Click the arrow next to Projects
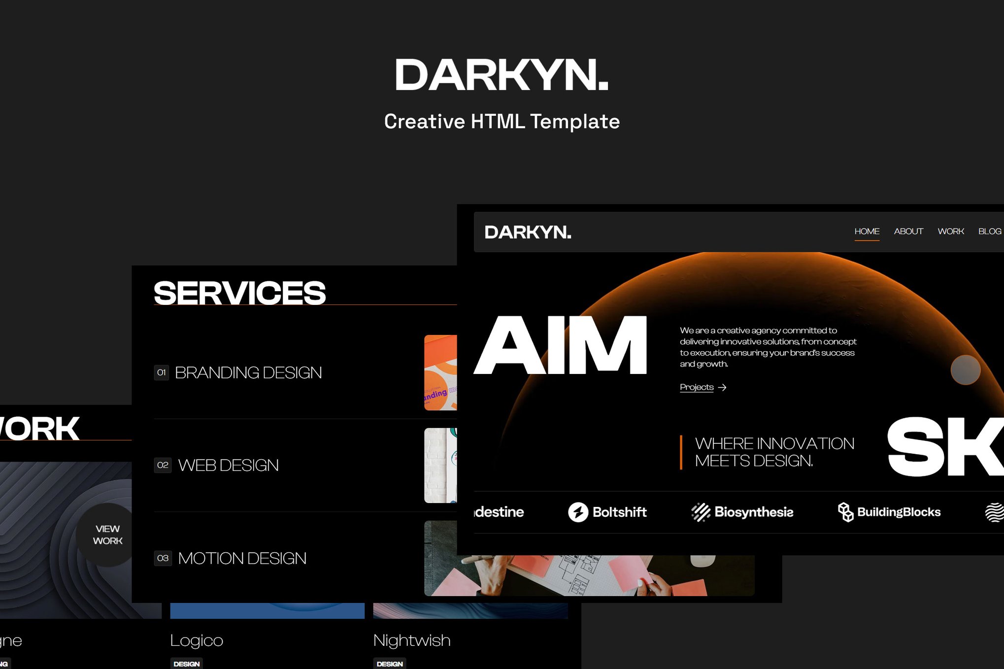 722,388
